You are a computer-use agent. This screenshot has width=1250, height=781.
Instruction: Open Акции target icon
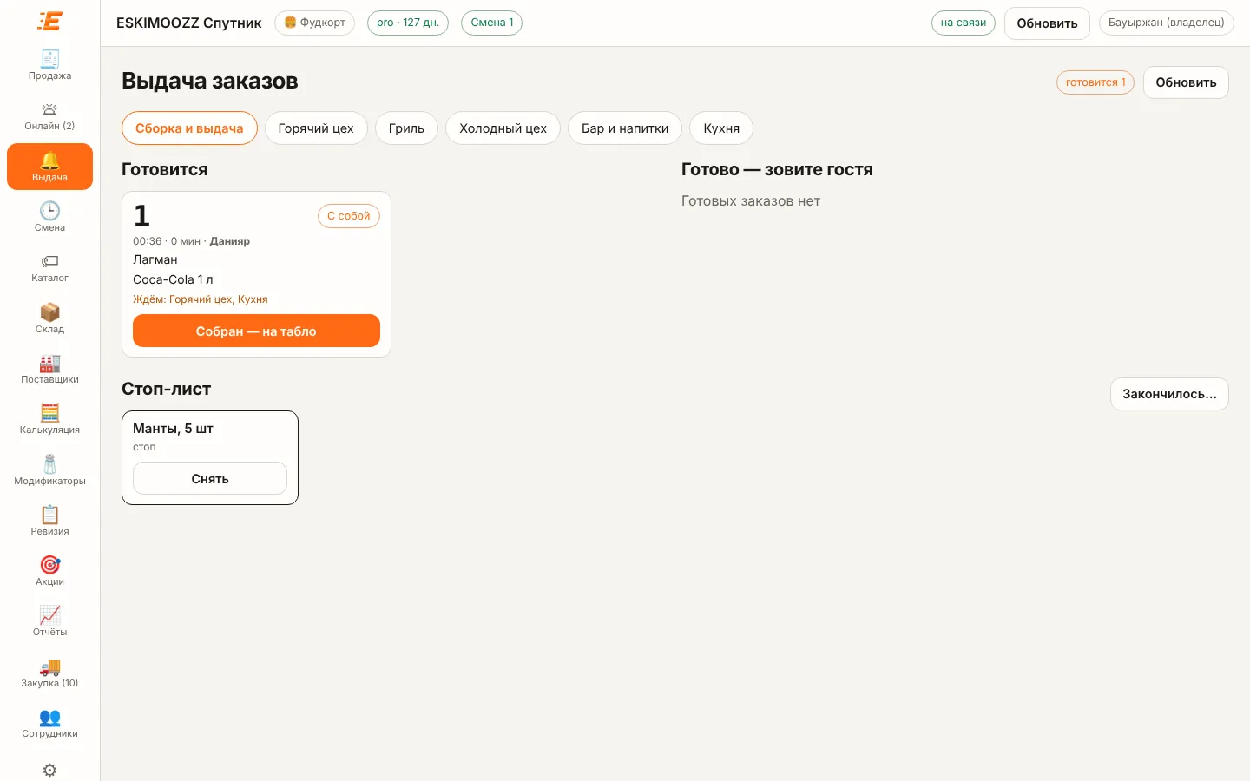coord(49,565)
